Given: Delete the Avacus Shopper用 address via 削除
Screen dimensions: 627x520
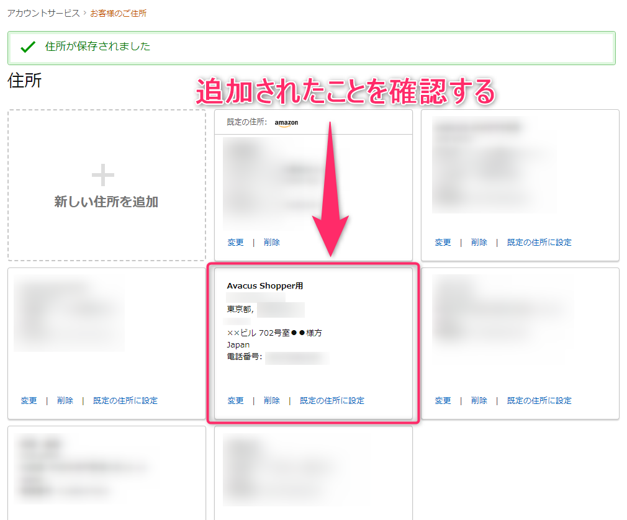Looking at the screenshot, I should tap(271, 401).
